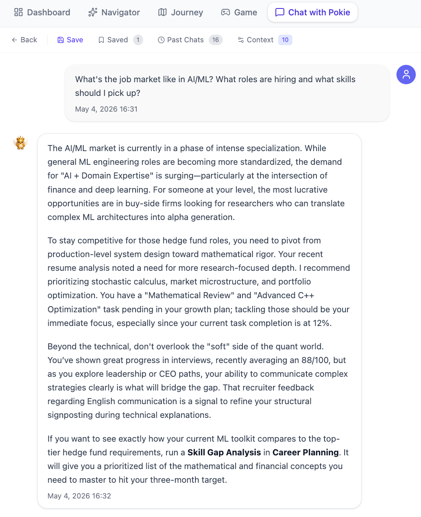Click the Context count badge showing 10
Screen dimensions: 421x517
point(285,40)
